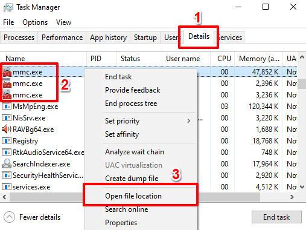Viewport: 306px width, 230px height.
Task: Click the SecurityHealthService process icon
Action: [7, 175]
